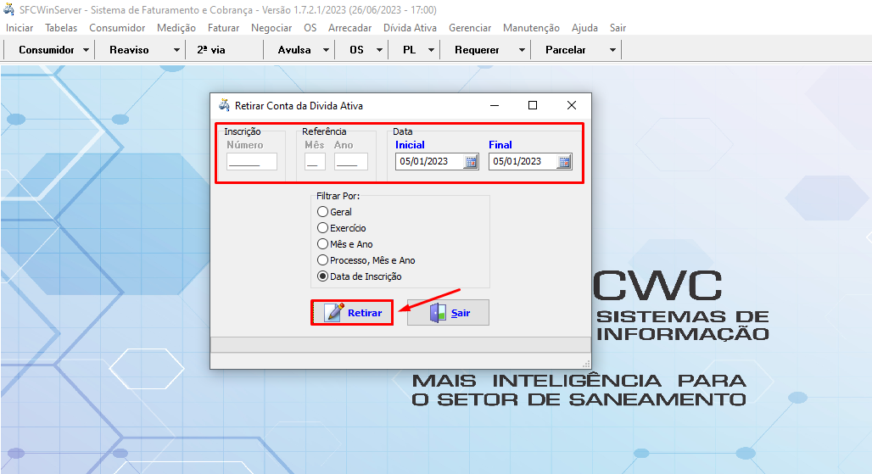Click the Sair button in dialog
This screenshot has height=474, width=872.
[448, 313]
